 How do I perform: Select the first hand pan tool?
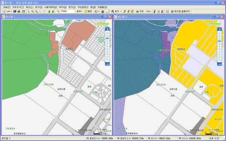tap(40, 11)
